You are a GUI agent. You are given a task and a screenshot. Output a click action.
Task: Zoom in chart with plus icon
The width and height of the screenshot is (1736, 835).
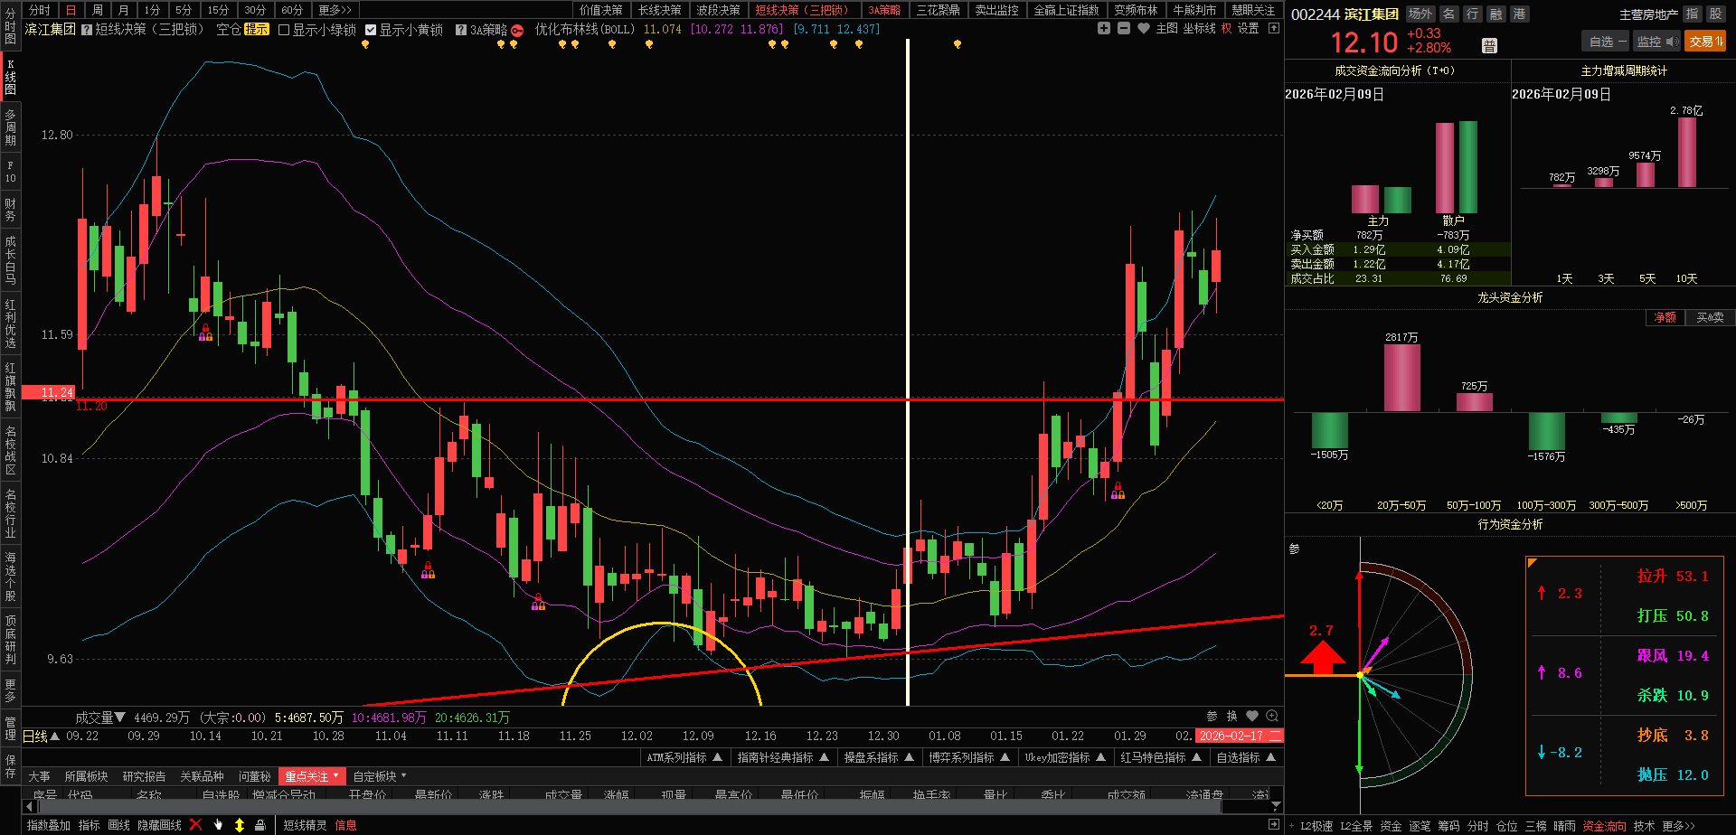click(1104, 29)
